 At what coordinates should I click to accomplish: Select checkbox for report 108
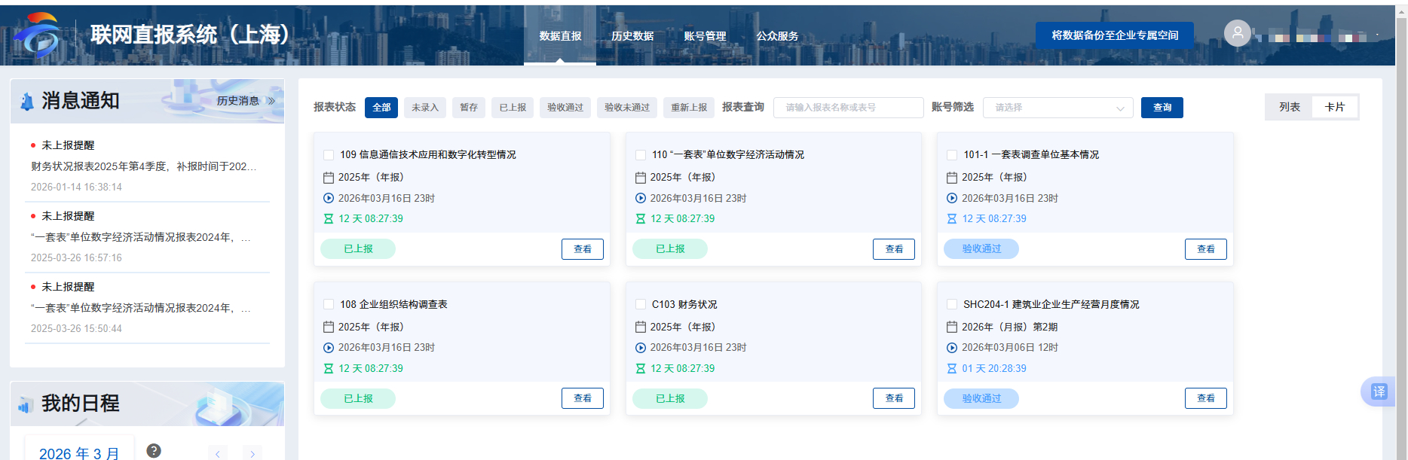pyautogui.click(x=329, y=304)
